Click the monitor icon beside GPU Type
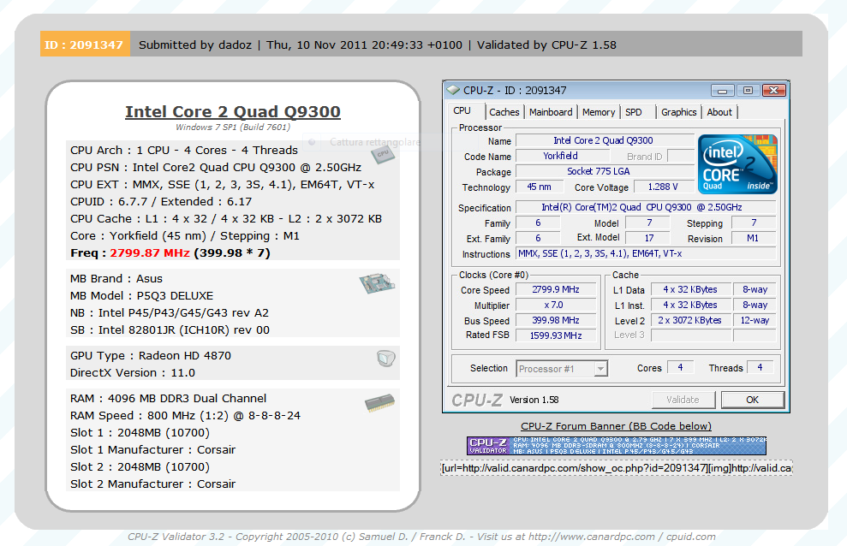 pos(385,359)
